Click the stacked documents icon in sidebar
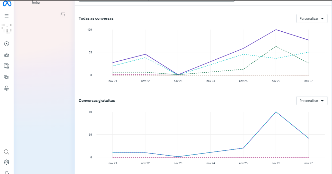This screenshot has width=332, height=174. [x=7, y=66]
